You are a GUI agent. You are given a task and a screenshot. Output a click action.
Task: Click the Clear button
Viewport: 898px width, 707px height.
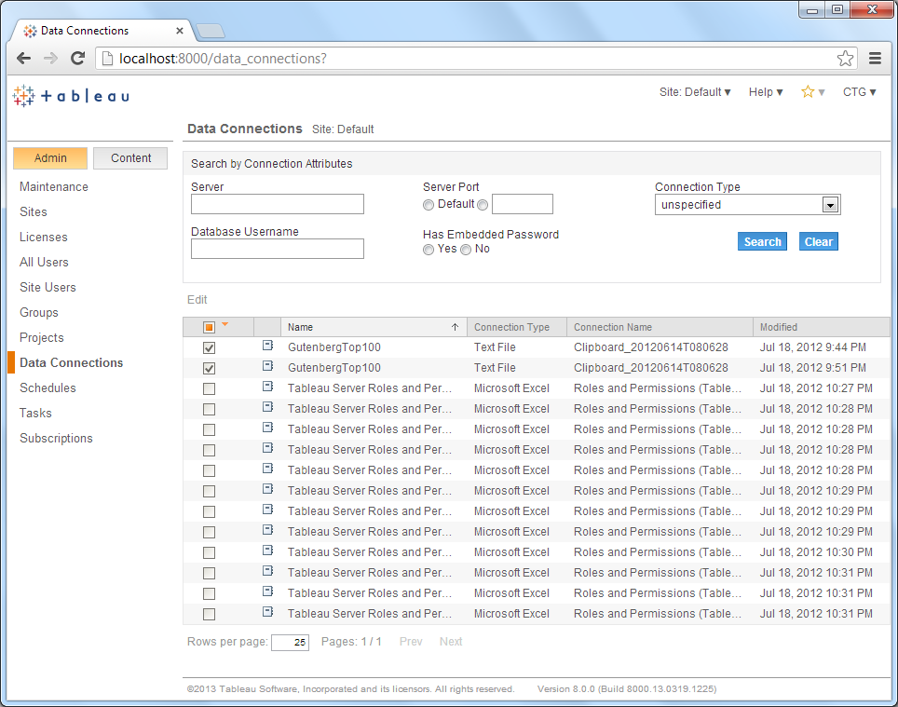point(817,240)
